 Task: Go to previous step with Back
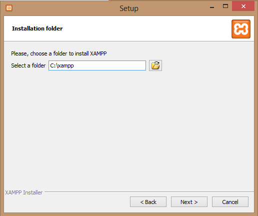coord(148,202)
